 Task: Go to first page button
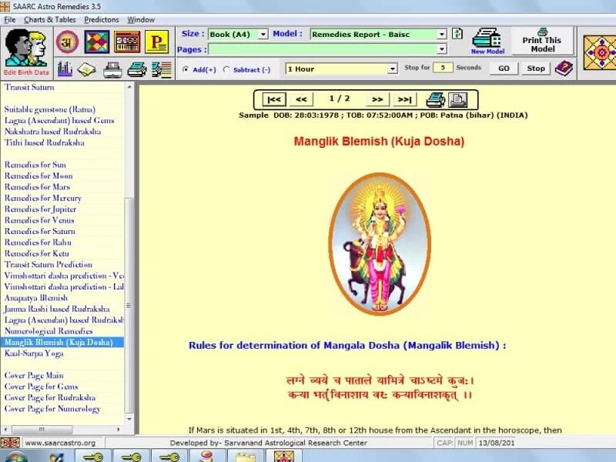click(x=274, y=100)
